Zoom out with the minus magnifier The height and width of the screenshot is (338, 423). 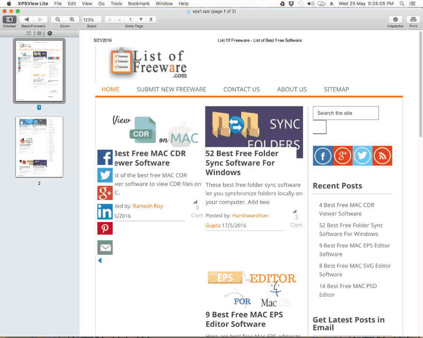click(x=58, y=19)
